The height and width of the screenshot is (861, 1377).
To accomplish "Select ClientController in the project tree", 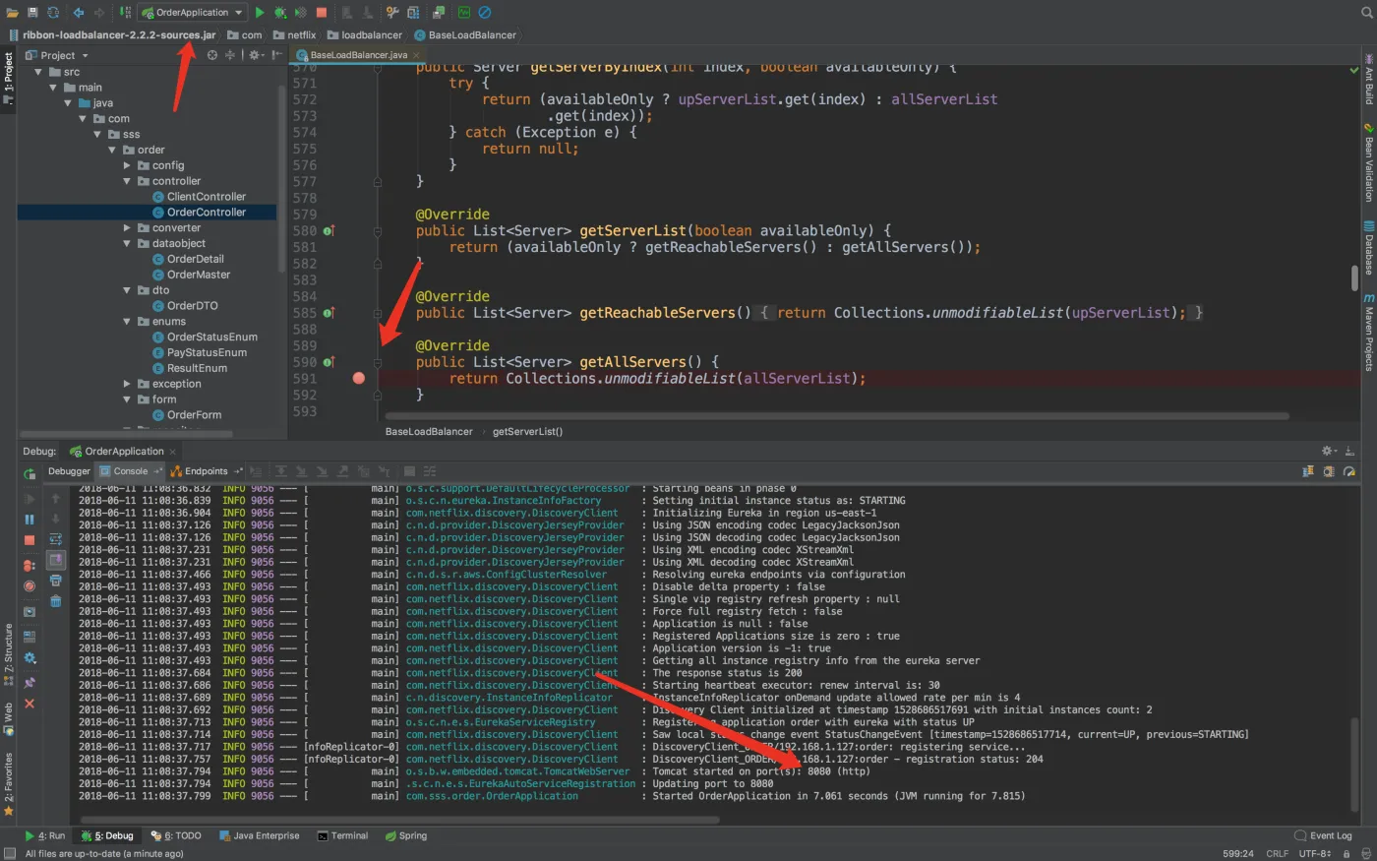I will click(206, 197).
